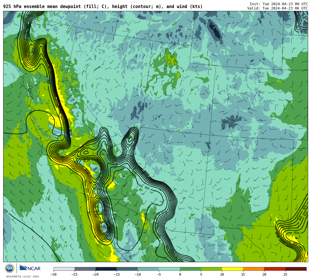Click the -30 to -25 colorbar segment
The image size is (311, 280).
pyautogui.click(x=64, y=269)
